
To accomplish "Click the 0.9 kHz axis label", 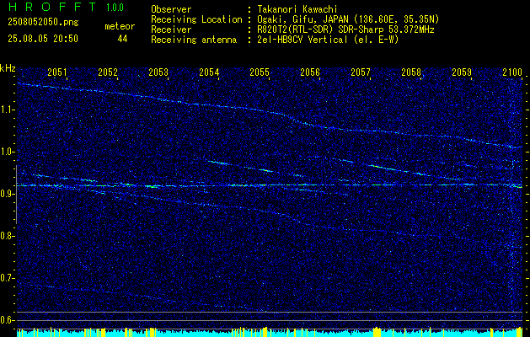I will (8, 194).
